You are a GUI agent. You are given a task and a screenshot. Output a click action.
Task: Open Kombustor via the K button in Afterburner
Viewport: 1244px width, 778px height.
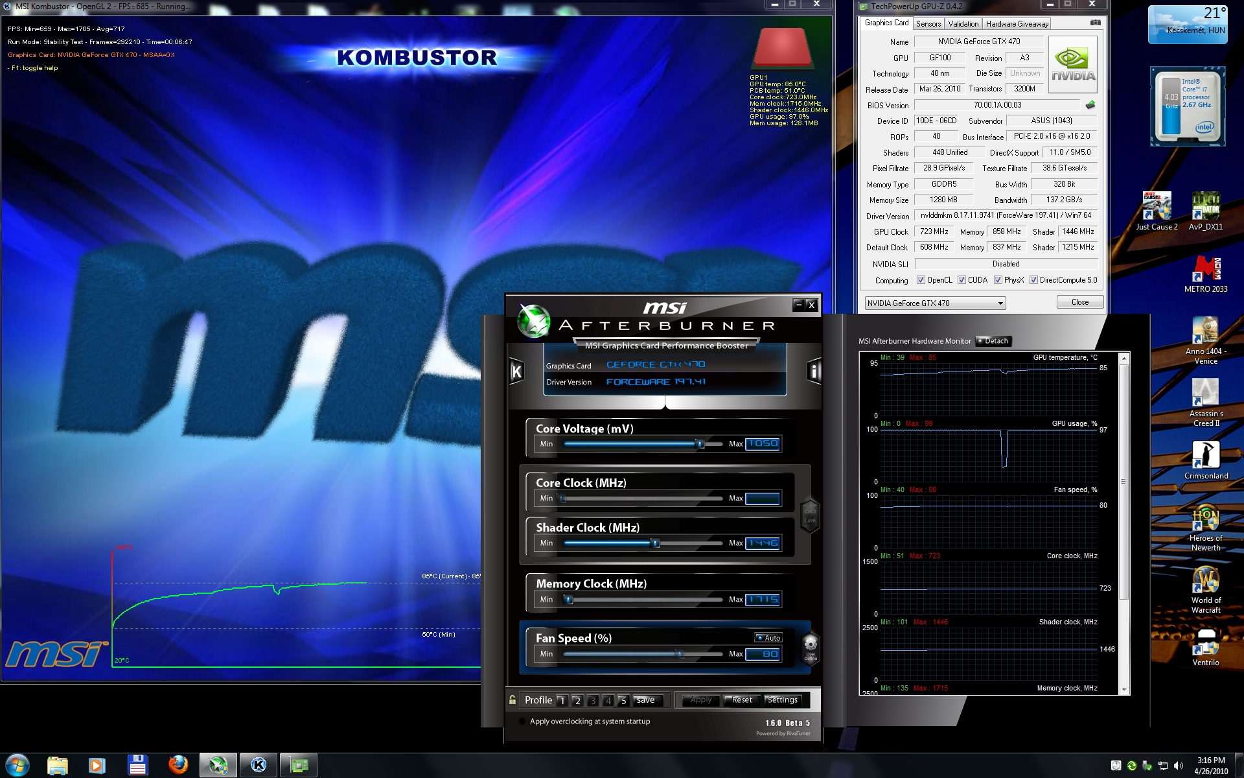516,371
